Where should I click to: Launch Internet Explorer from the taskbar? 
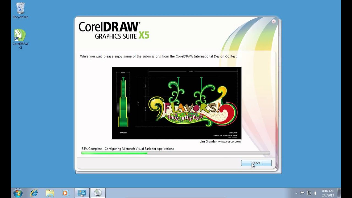click(34, 193)
